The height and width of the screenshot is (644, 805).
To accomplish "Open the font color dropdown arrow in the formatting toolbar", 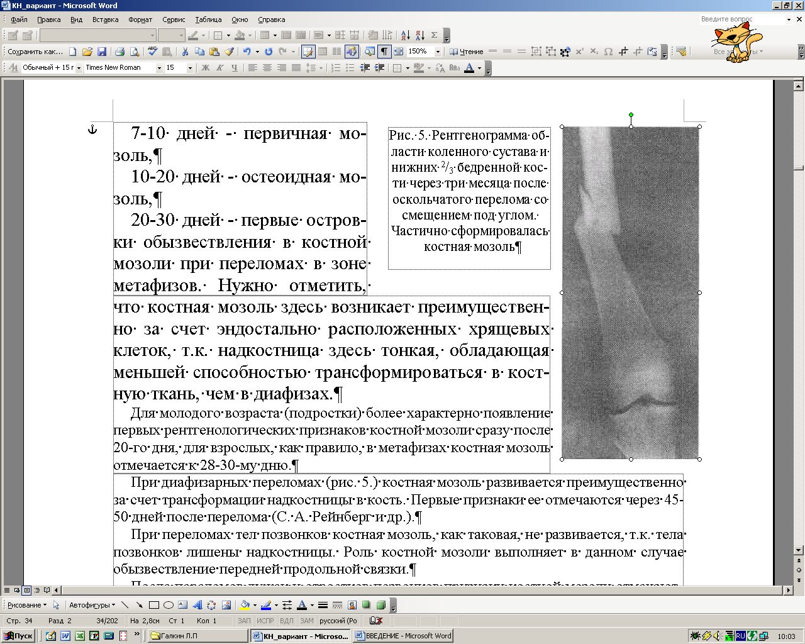I will [x=479, y=68].
